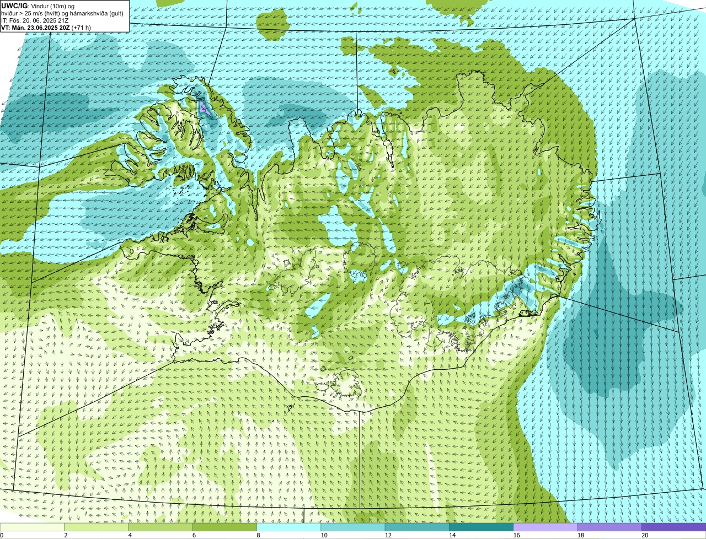Pick the light lavender 16–18 m/s scale swatch
706x539 pixels.
[x=545, y=527]
